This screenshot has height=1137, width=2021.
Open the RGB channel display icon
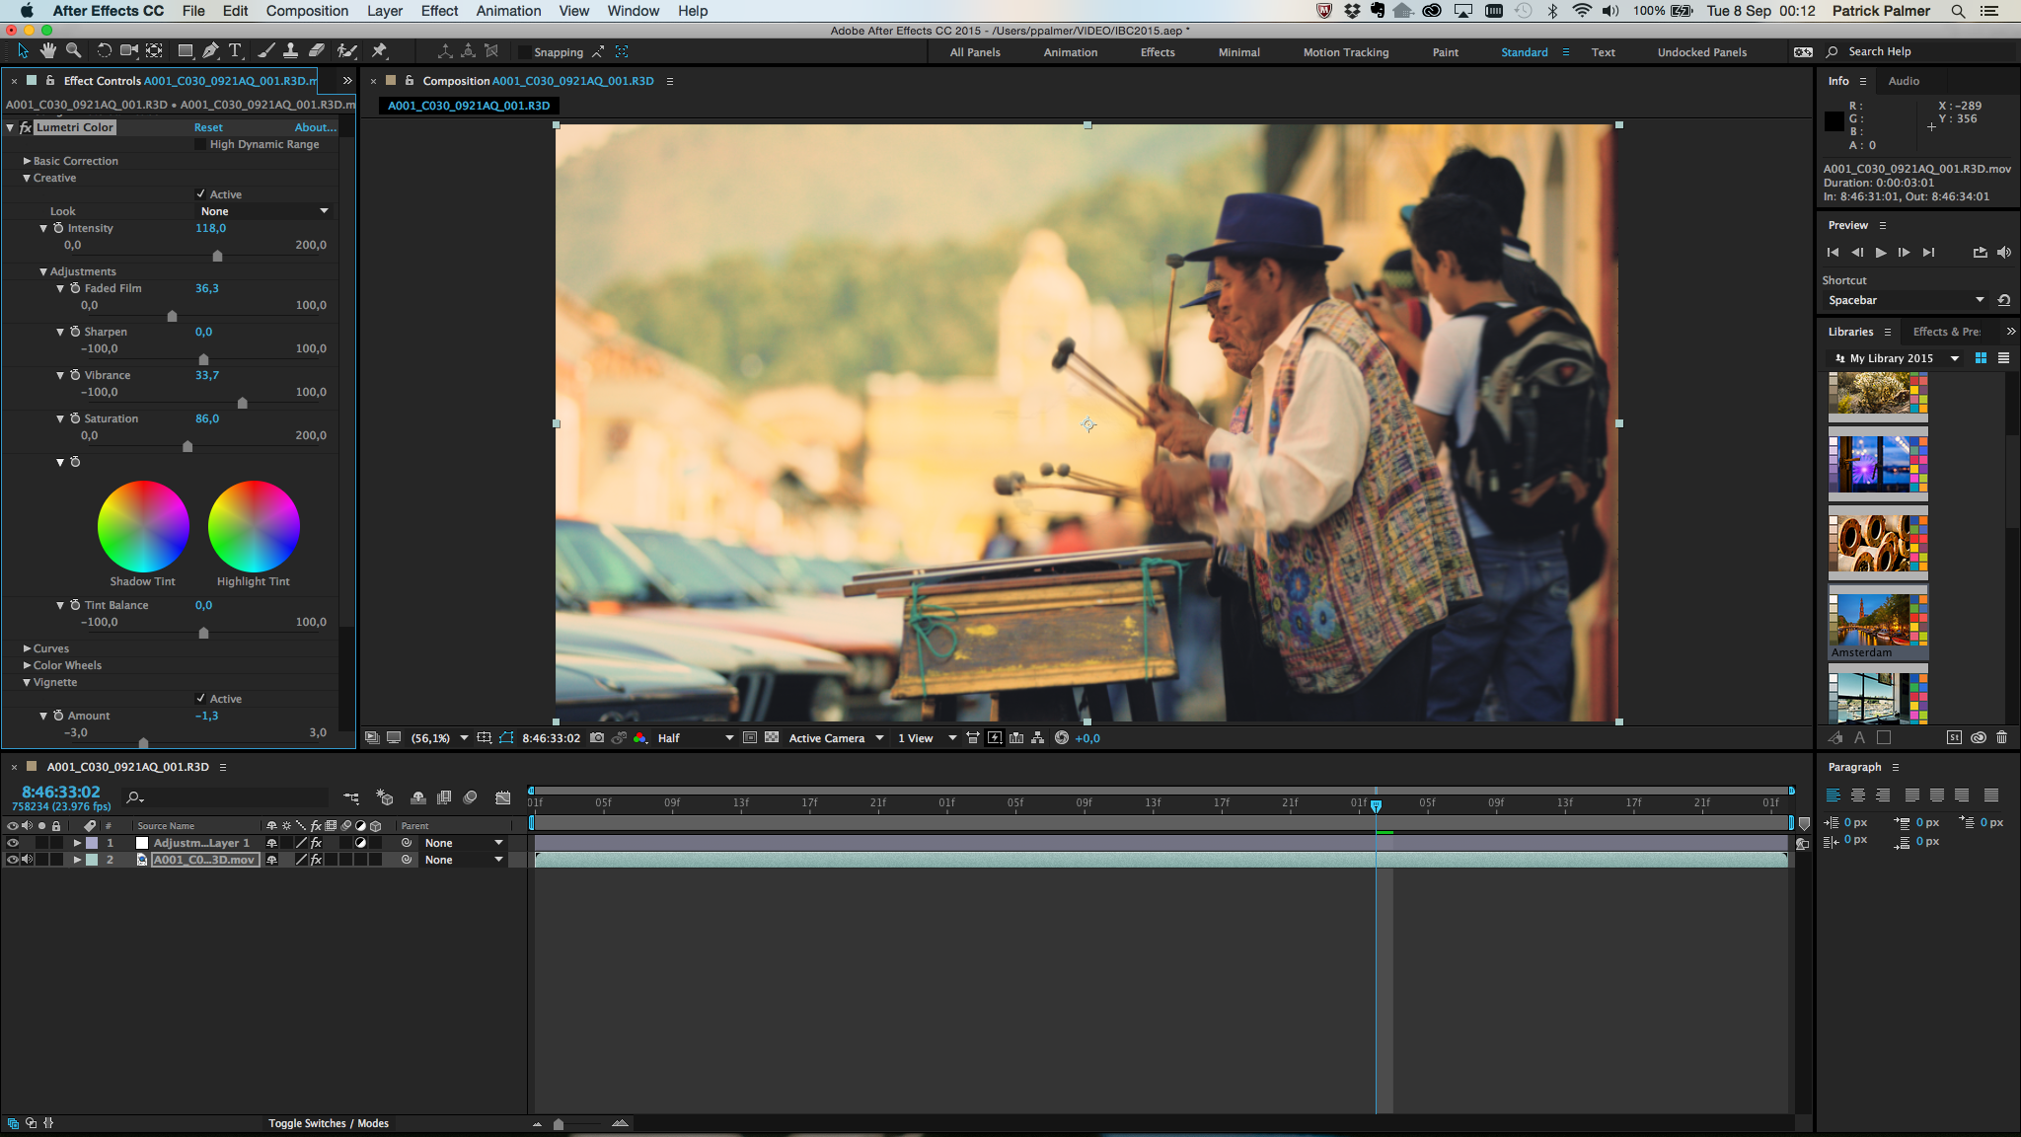click(x=640, y=738)
